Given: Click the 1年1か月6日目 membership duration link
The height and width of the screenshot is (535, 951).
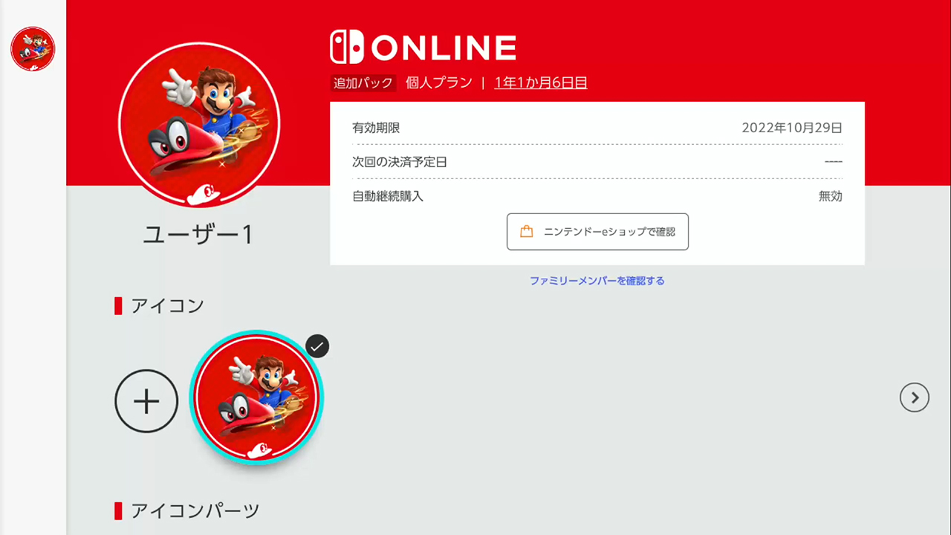Looking at the screenshot, I should [x=541, y=82].
